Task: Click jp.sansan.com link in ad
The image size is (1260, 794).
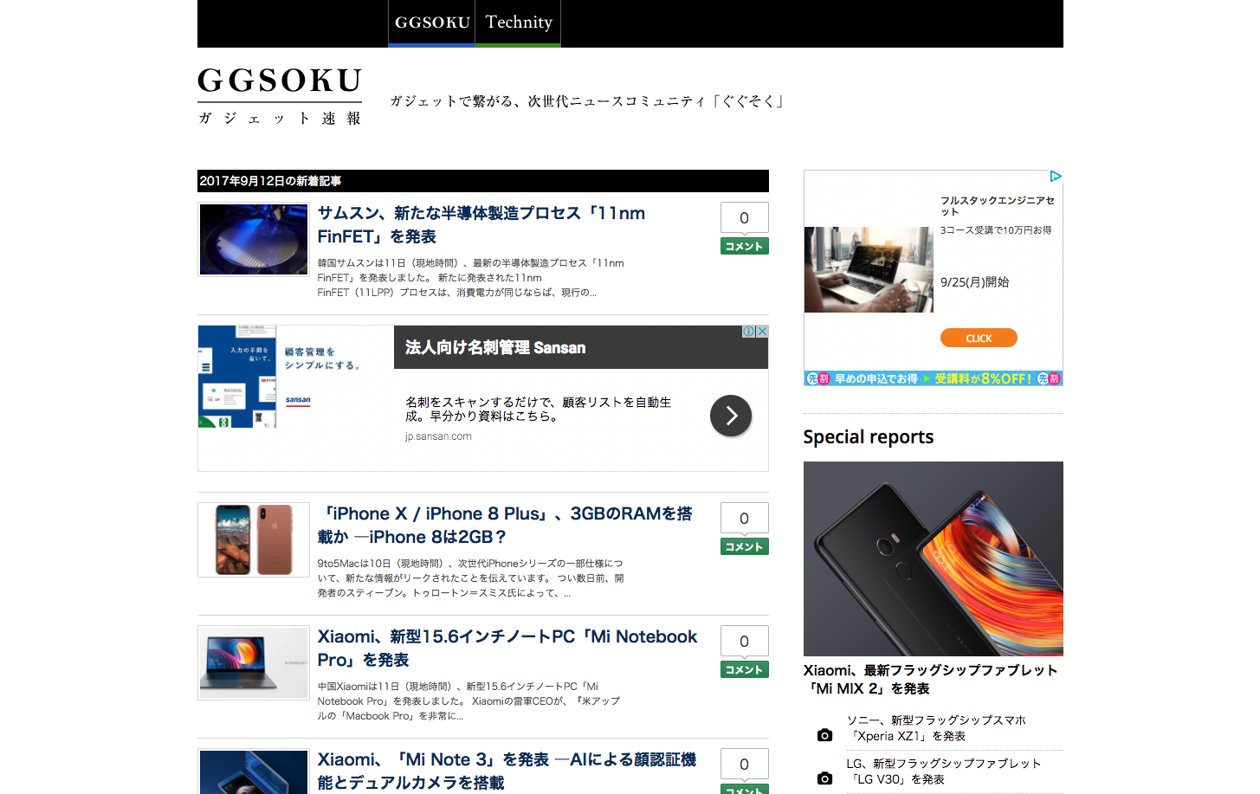Action: tap(438, 436)
